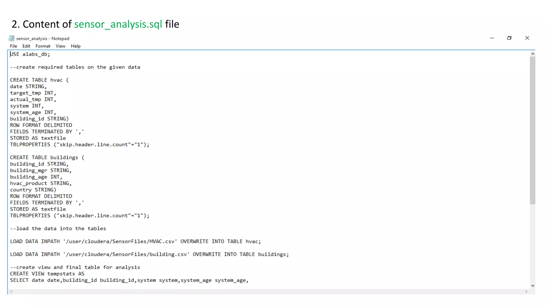Click the 'building_id STRING,' line in buildings table

point(39,164)
